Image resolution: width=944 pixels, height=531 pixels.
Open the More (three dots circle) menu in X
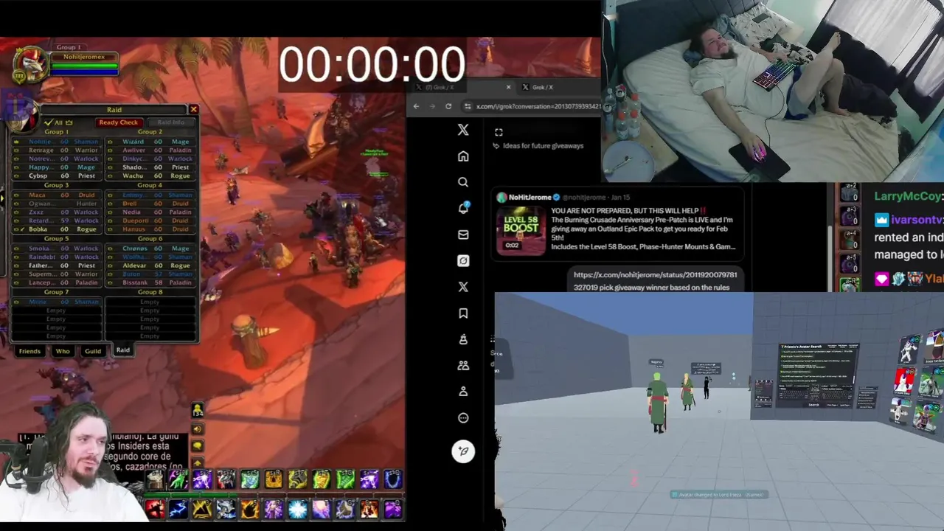[x=463, y=418]
